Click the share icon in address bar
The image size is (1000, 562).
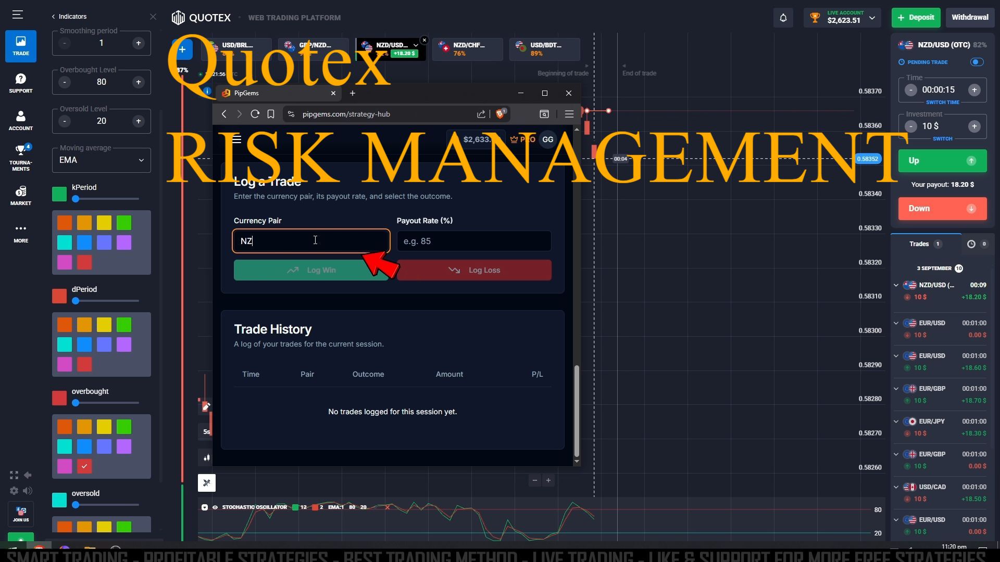[481, 114]
